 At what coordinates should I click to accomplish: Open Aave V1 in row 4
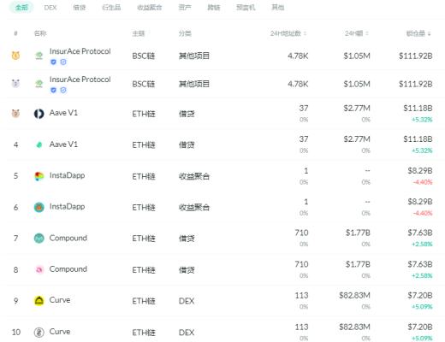(x=63, y=144)
